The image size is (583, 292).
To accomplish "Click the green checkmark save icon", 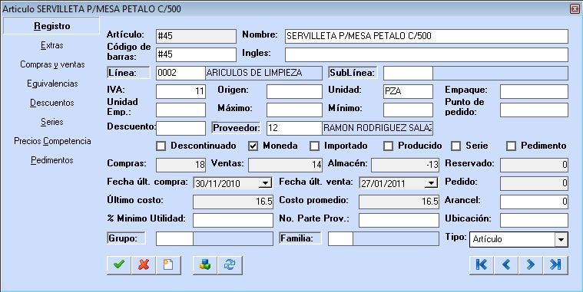I will (x=119, y=265).
